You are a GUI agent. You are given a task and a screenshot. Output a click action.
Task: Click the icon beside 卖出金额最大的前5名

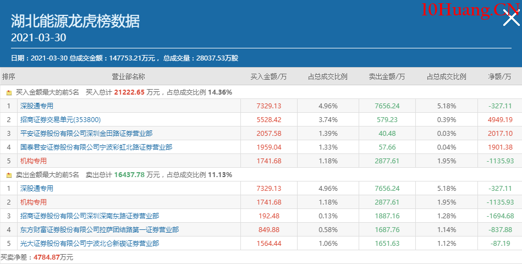point(9,175)
